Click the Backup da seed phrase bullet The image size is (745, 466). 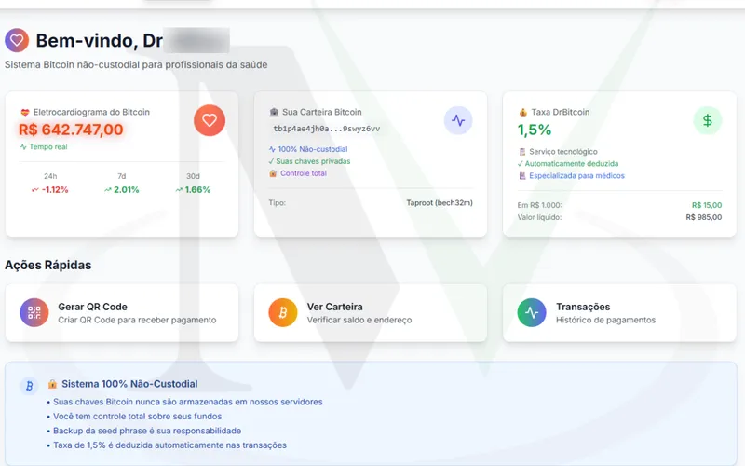[x=147, y=431]
